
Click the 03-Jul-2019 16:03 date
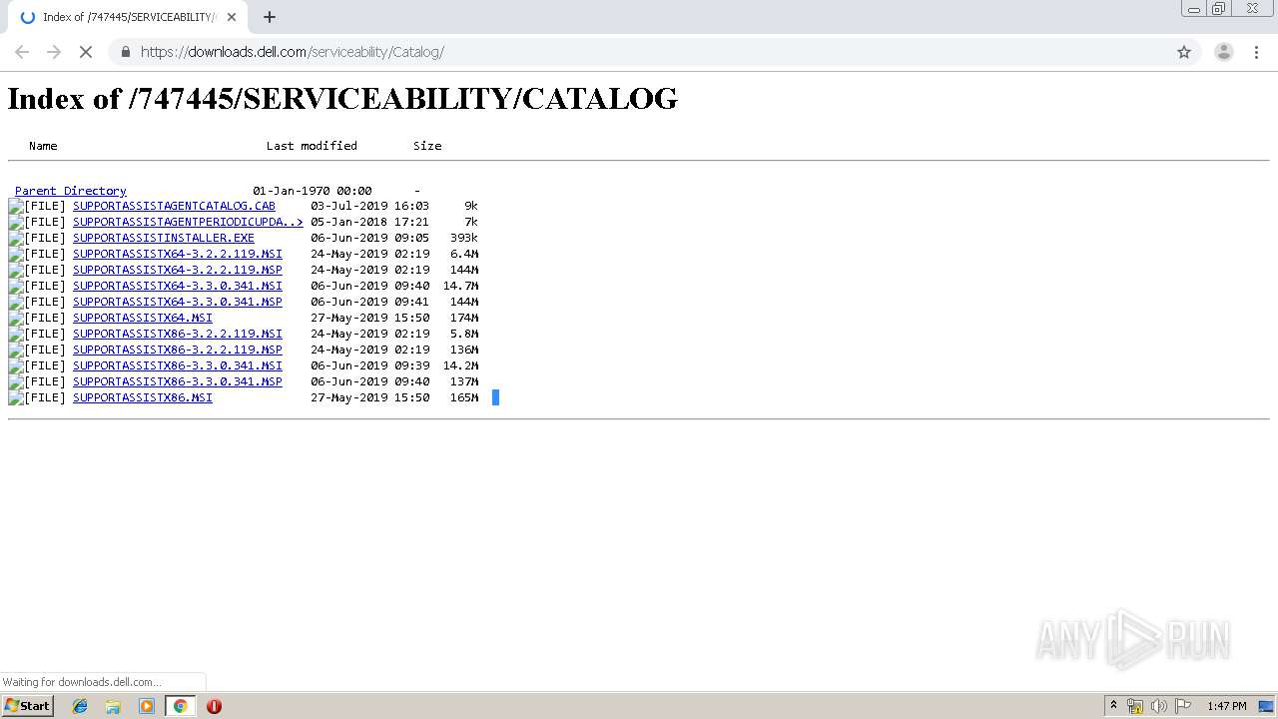pos(369,207)
